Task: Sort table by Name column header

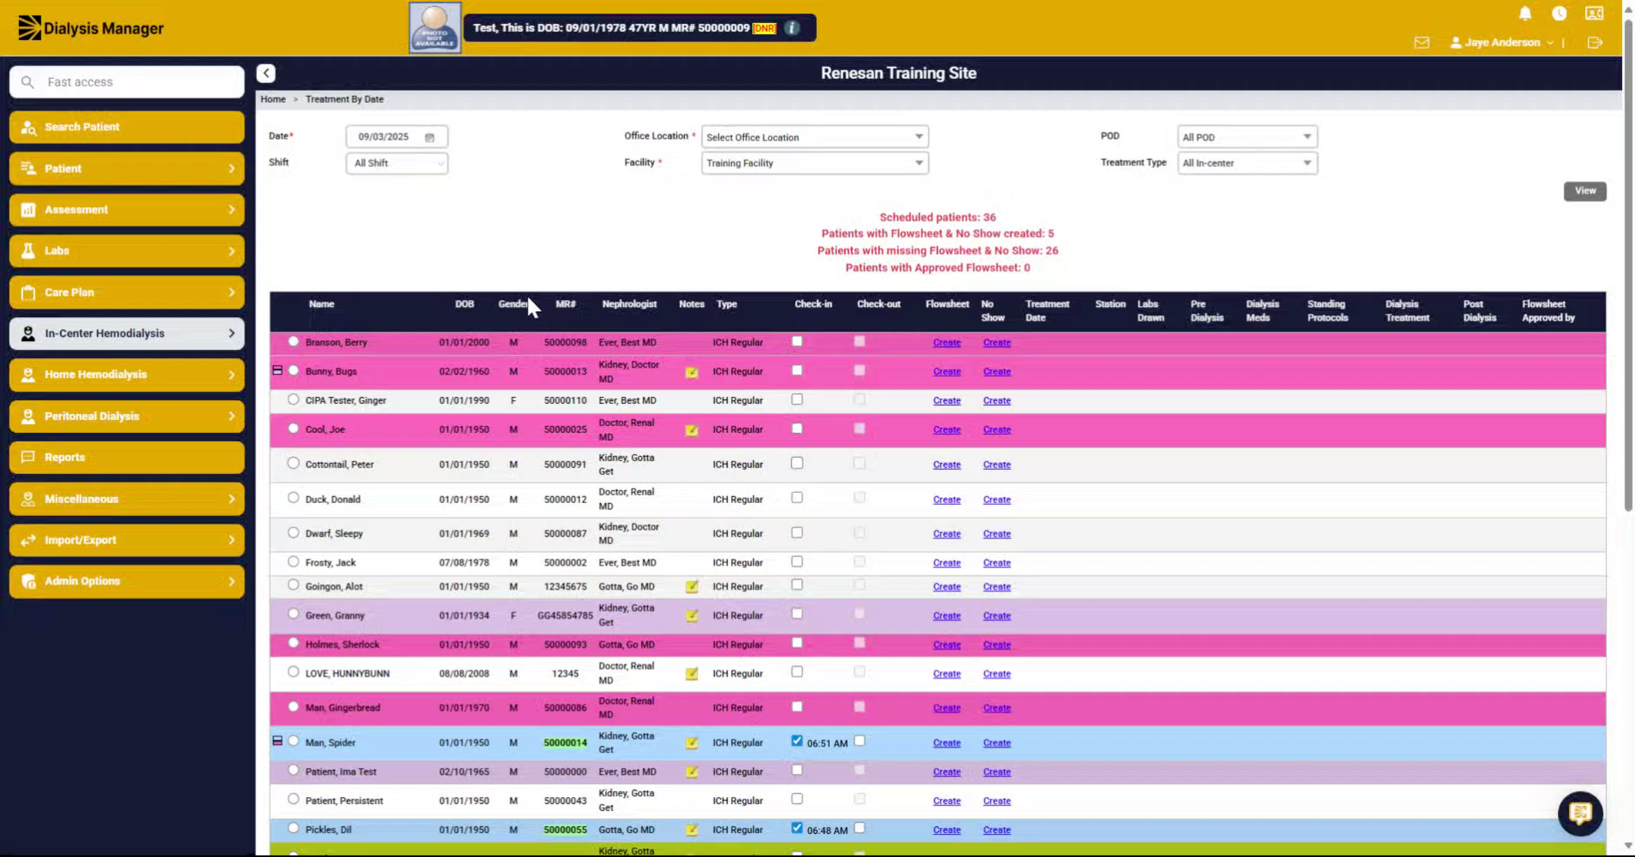Action: tap(321, 304)
